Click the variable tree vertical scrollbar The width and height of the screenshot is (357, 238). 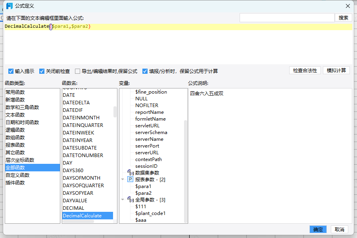pyautogui.click(x=186, y=171)
